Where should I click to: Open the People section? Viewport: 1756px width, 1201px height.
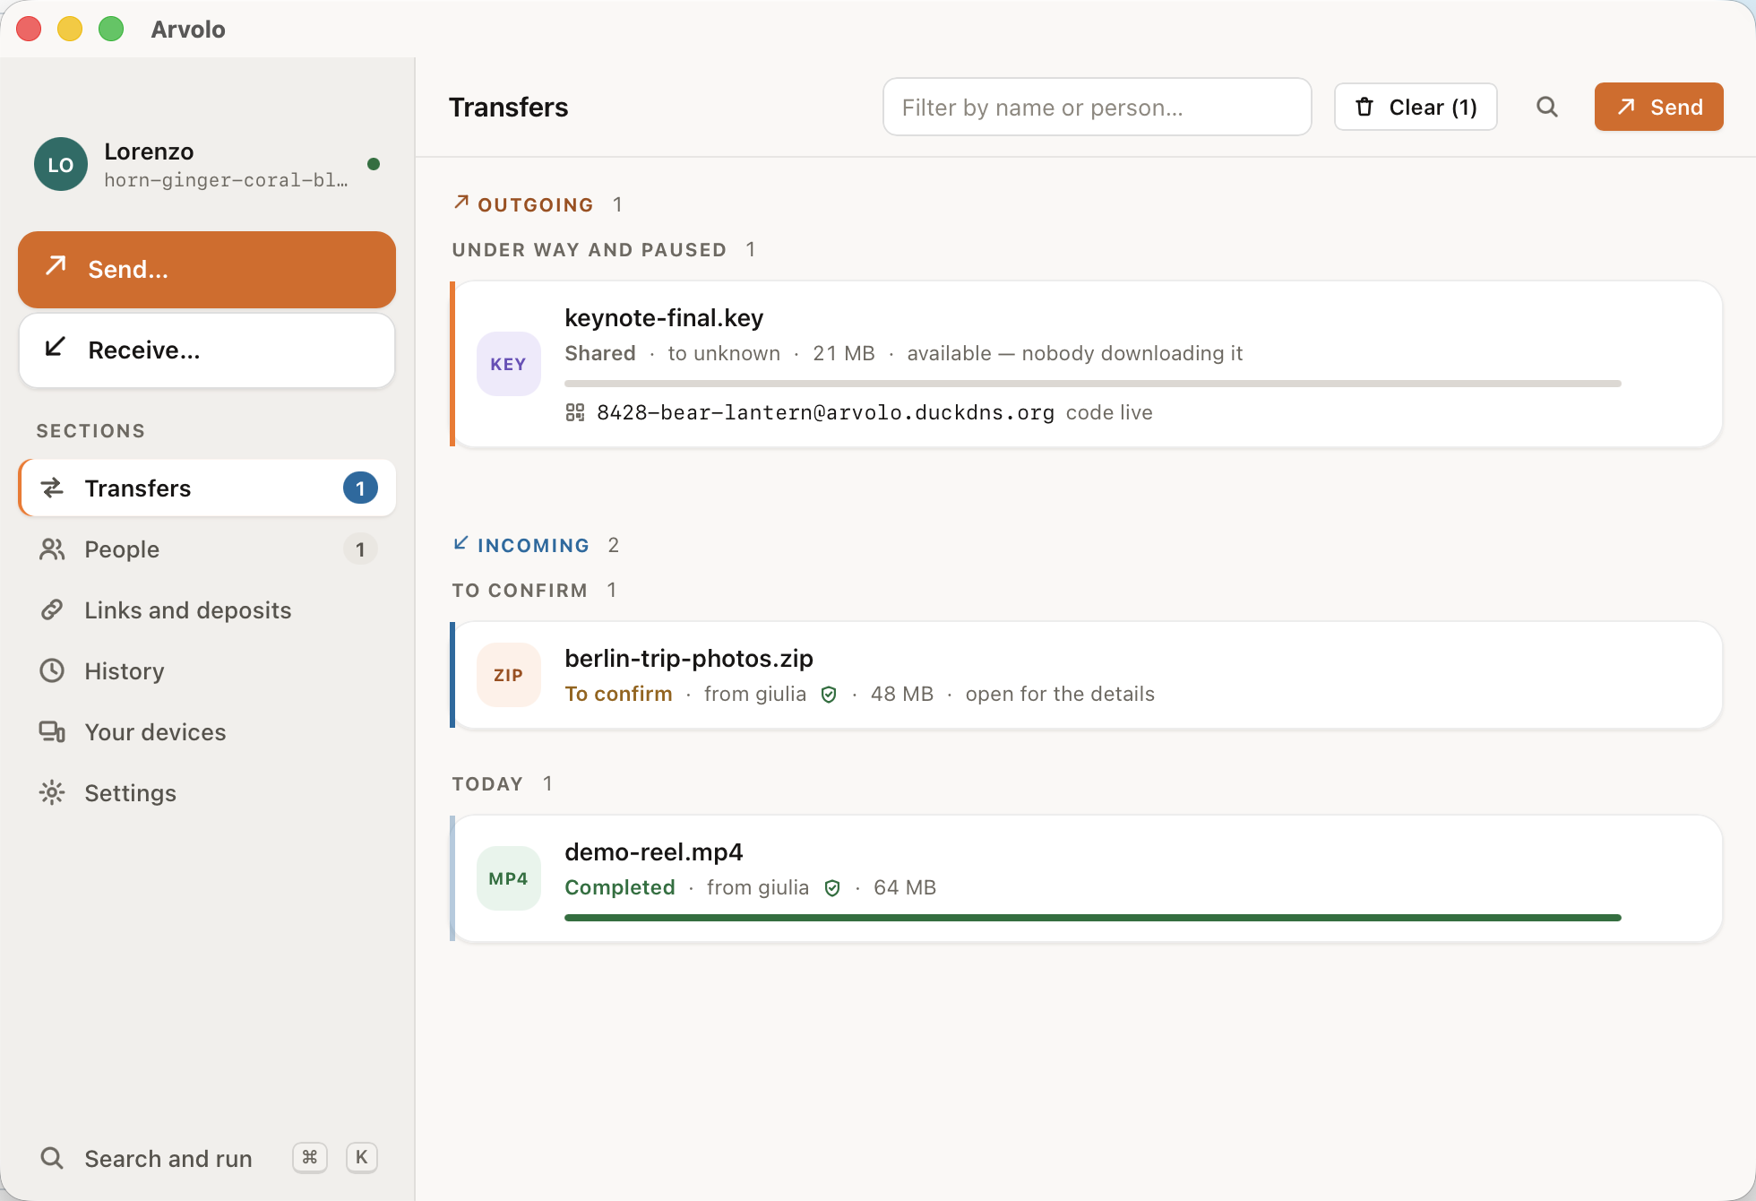point(207,549)
